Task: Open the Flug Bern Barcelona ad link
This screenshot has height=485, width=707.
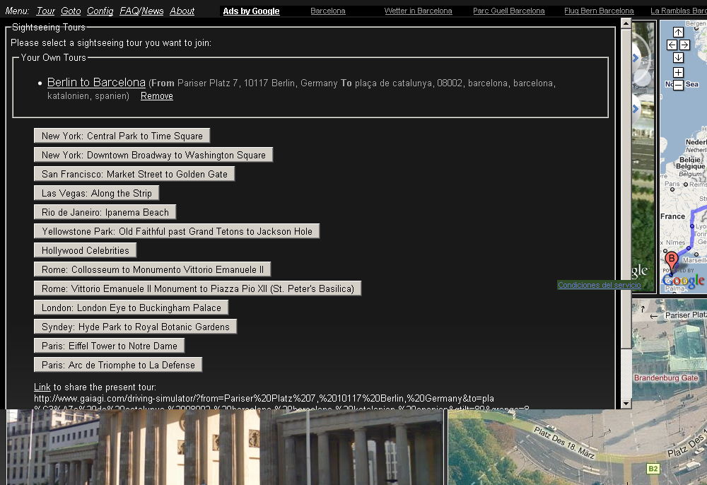Action: tap(599, 11)
